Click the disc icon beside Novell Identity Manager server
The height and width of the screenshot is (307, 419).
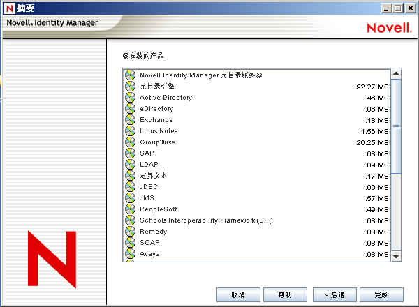[130, 75]
